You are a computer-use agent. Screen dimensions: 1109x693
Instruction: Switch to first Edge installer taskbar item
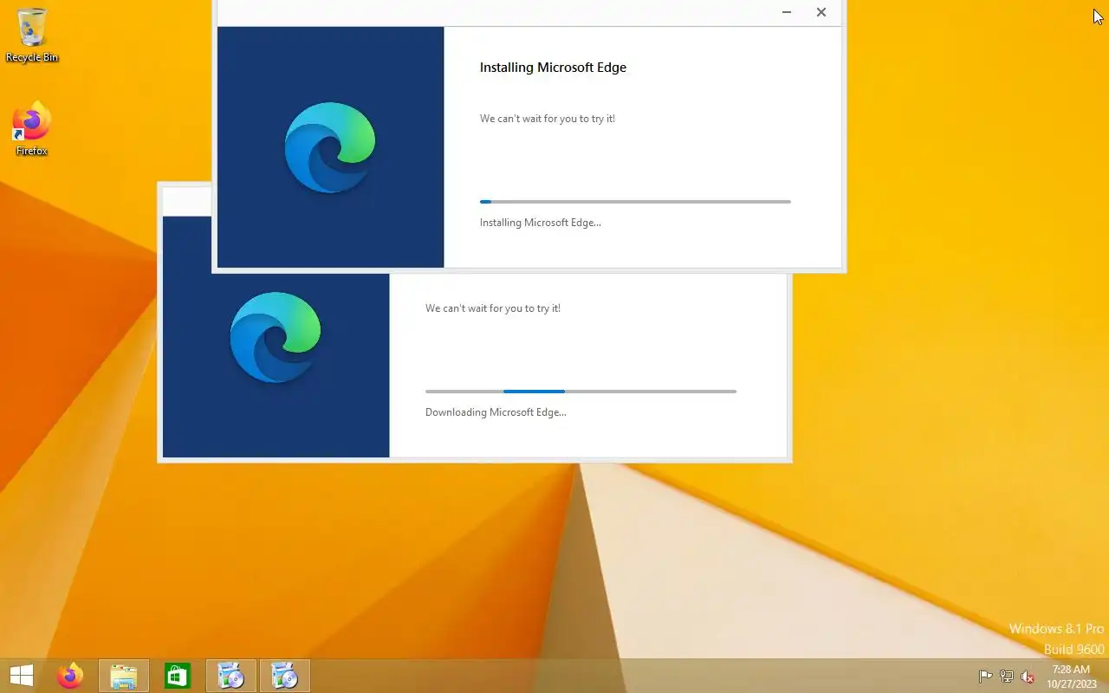(x=231, y=676)
